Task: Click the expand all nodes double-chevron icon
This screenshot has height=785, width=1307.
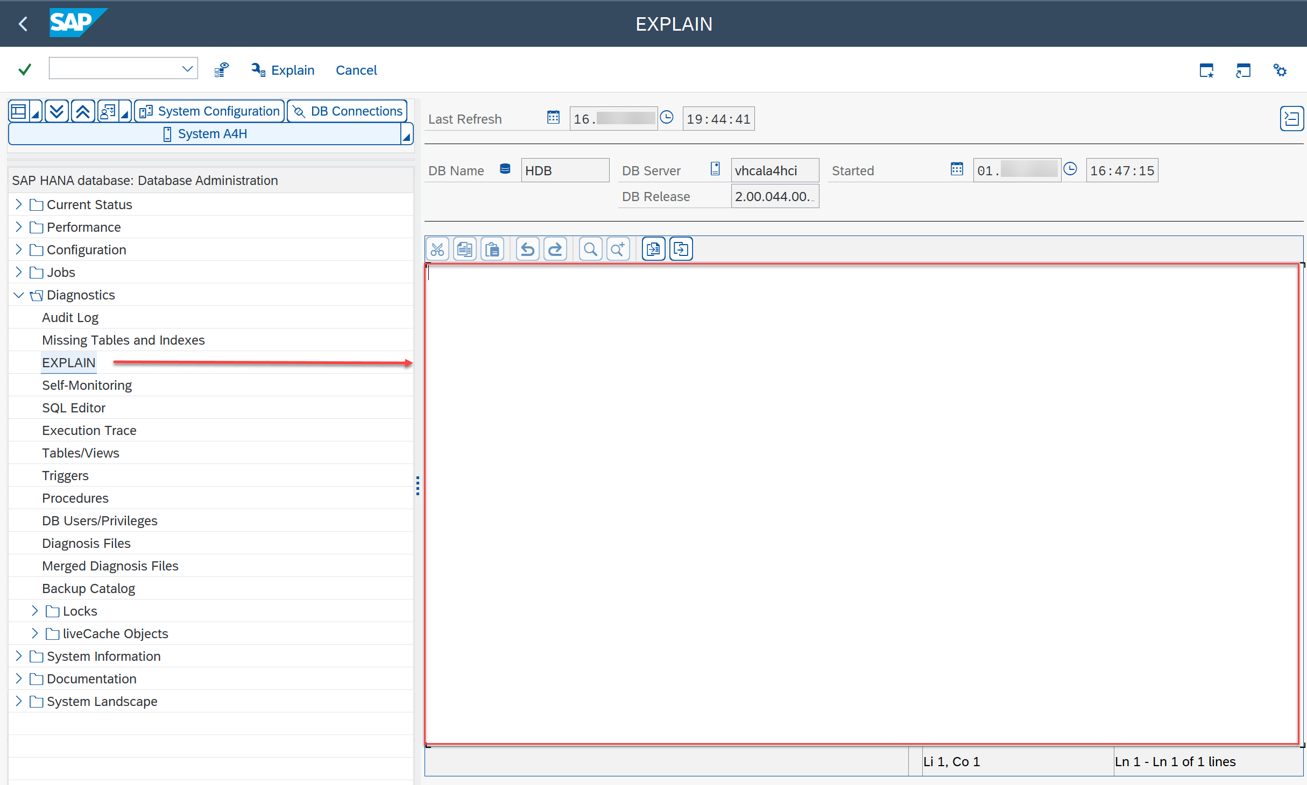Action: coord(56,111)
